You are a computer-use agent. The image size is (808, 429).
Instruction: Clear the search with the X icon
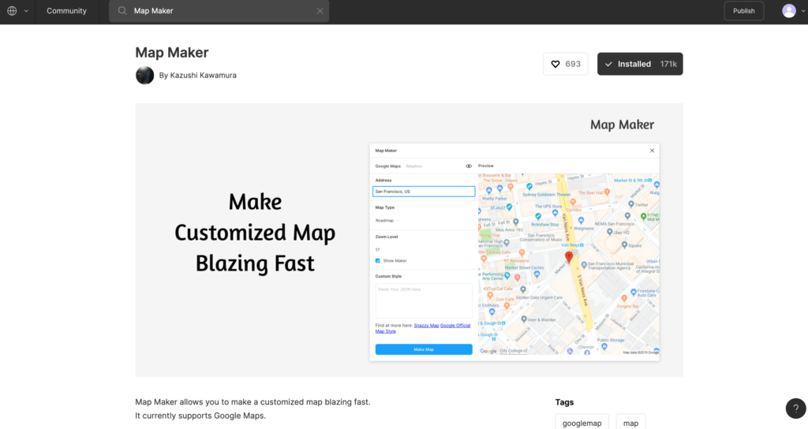click(320, 11)
